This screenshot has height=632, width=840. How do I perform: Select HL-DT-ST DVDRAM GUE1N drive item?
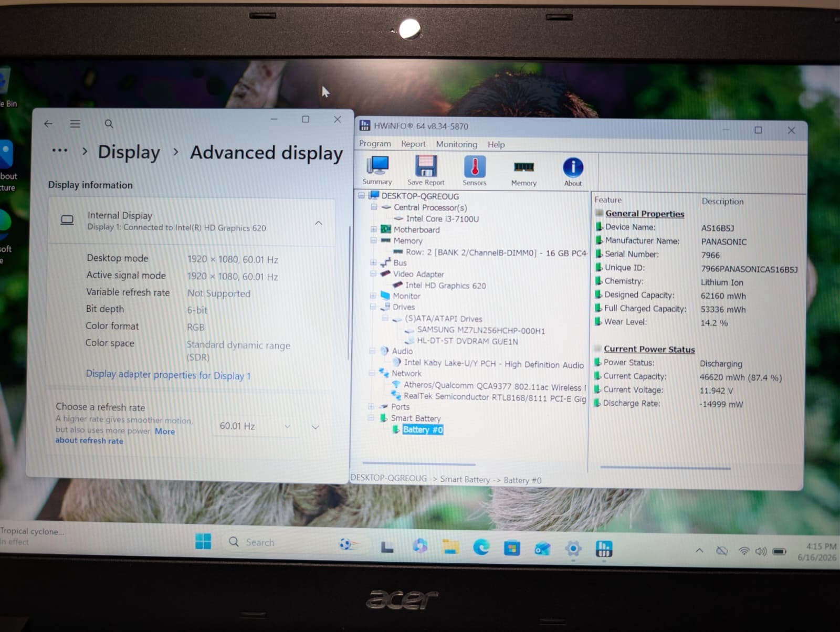point(467,341)
